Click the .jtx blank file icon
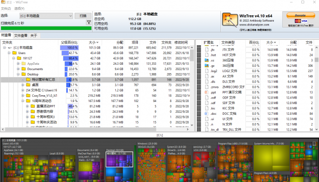319x182 pixels. [x=207, y=50]
